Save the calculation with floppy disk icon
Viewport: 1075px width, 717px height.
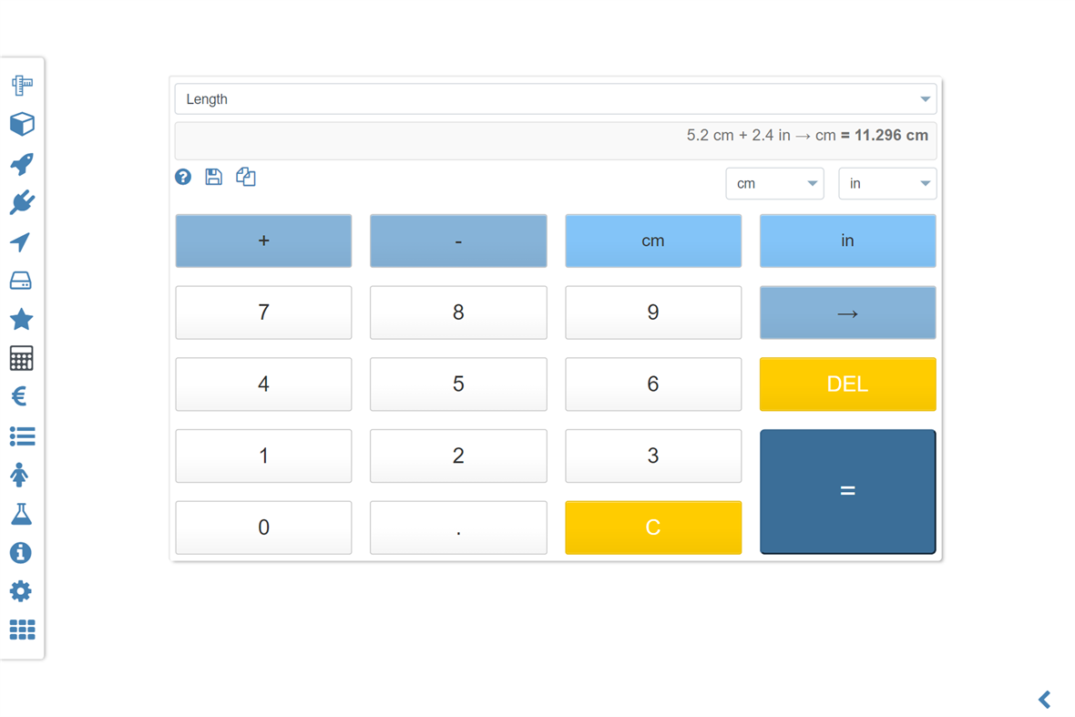coord(214,177)
